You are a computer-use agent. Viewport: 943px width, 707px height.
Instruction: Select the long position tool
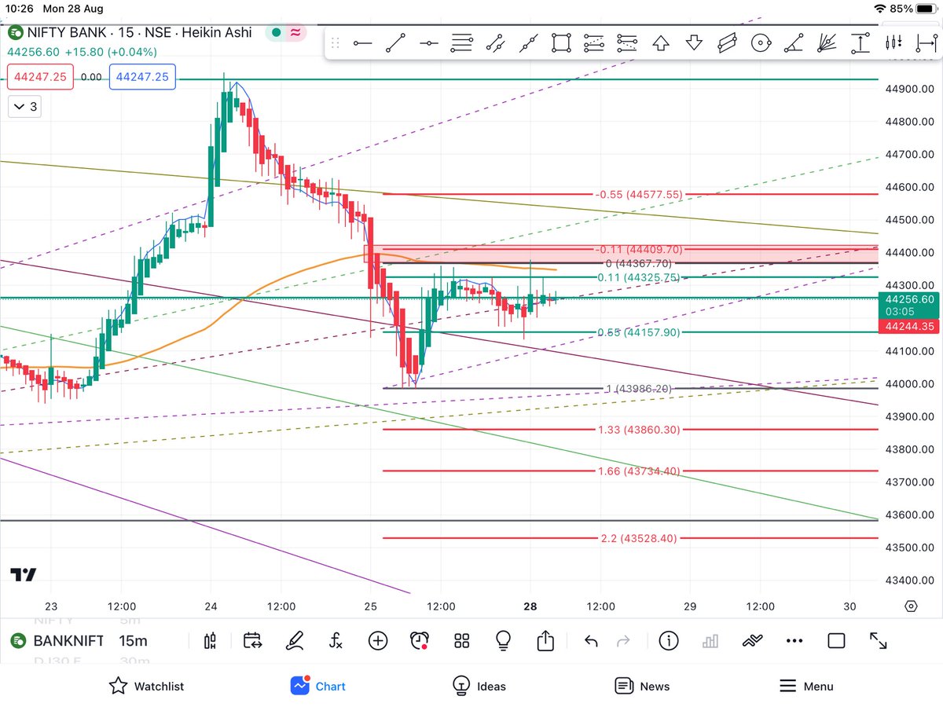coord(594,43)
